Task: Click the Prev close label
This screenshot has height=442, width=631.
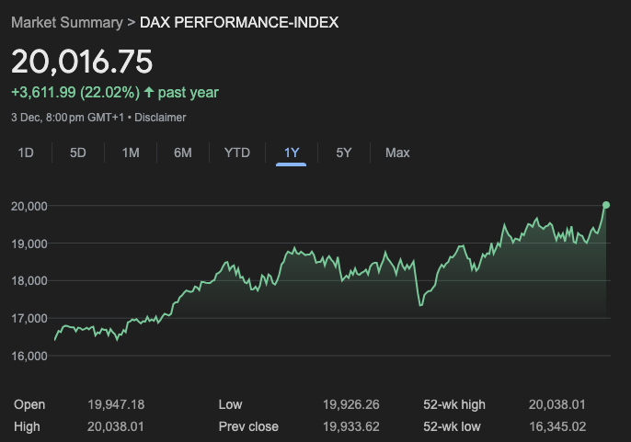Action: coord(248,426)
